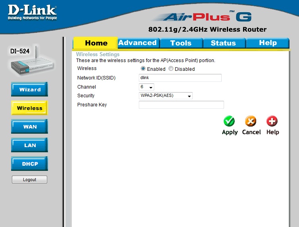Click the Wireless Settings heading
Viewport: 299px width, 227px height.
pyautogui.click(x=98, y=54)
